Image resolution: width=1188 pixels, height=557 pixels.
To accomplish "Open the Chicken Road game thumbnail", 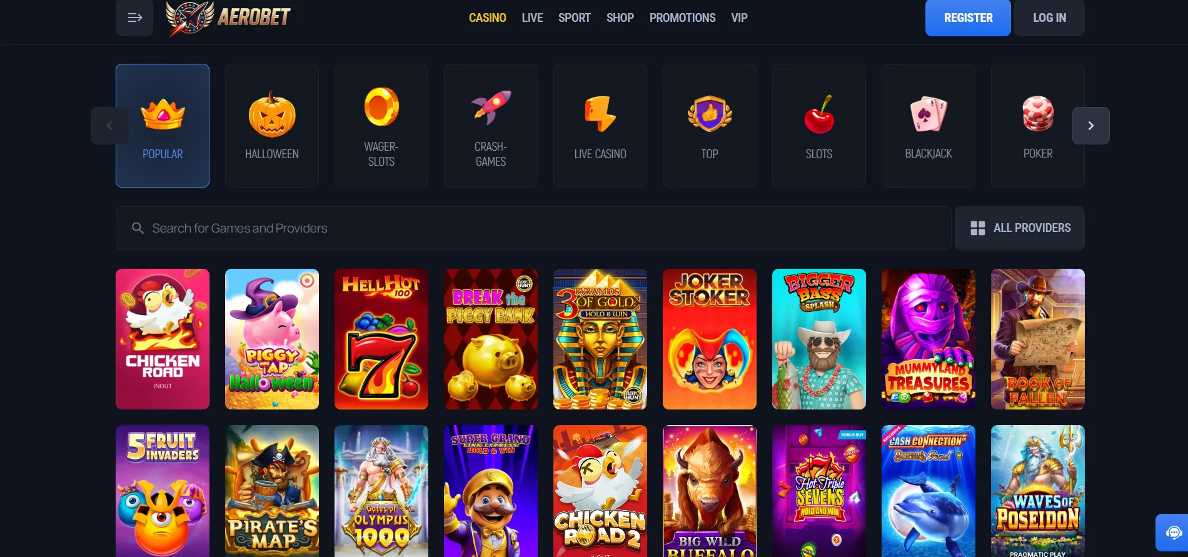I will click(x=163, y=339).
